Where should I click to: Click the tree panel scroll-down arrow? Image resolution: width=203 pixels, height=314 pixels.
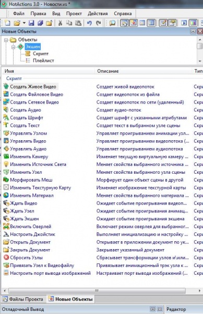(200, 61)
